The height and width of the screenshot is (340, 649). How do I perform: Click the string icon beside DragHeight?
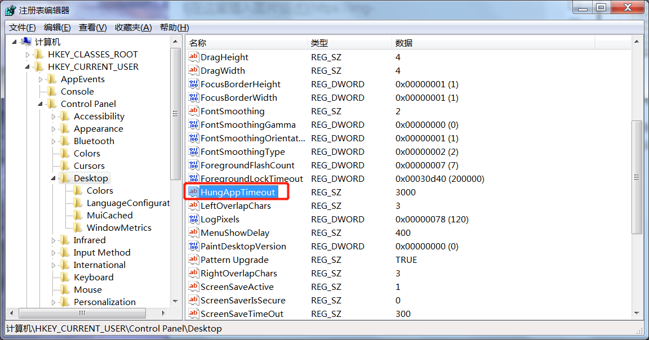click(193, 57)
